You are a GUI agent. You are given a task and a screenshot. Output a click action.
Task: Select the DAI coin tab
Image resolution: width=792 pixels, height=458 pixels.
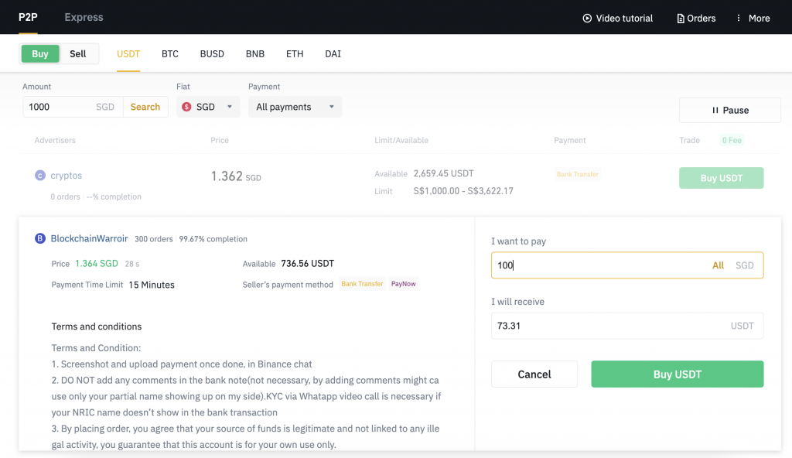(x=333, y=53)
